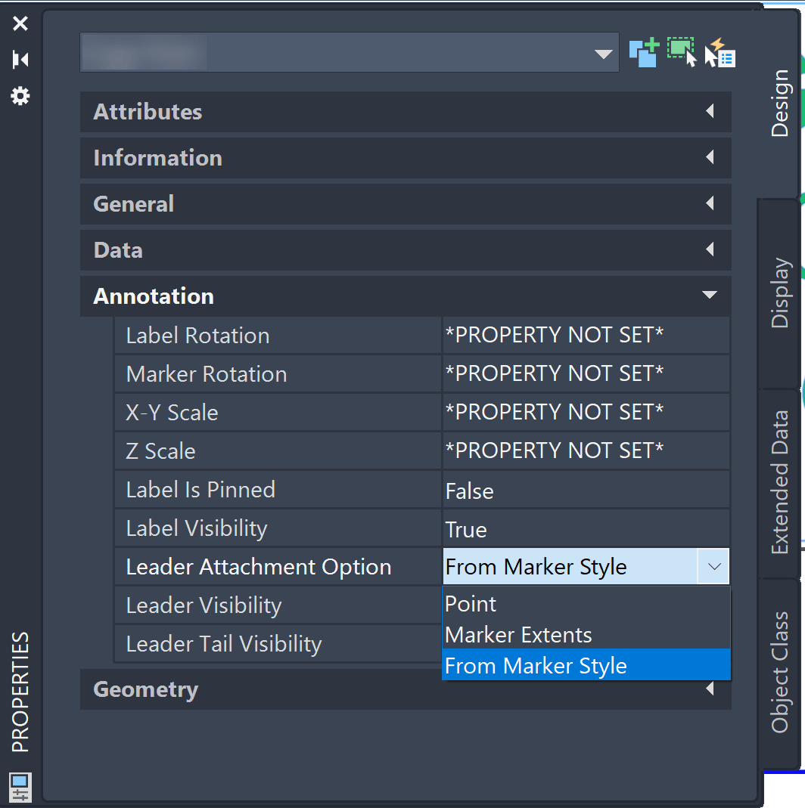Image resolution: width=805 pixels, height=808 pixels.
Task: Click the Label Visibility True value
Action: pos(586,528)
